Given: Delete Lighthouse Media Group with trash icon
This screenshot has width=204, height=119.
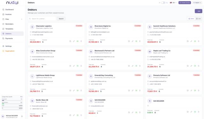Looking at the screenshot, I should [81, 90].
